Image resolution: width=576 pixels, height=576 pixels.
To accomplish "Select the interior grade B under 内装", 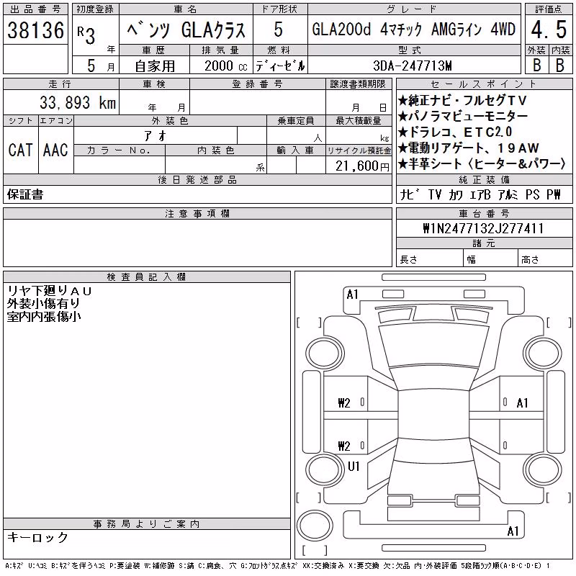I will coord(560,65).
